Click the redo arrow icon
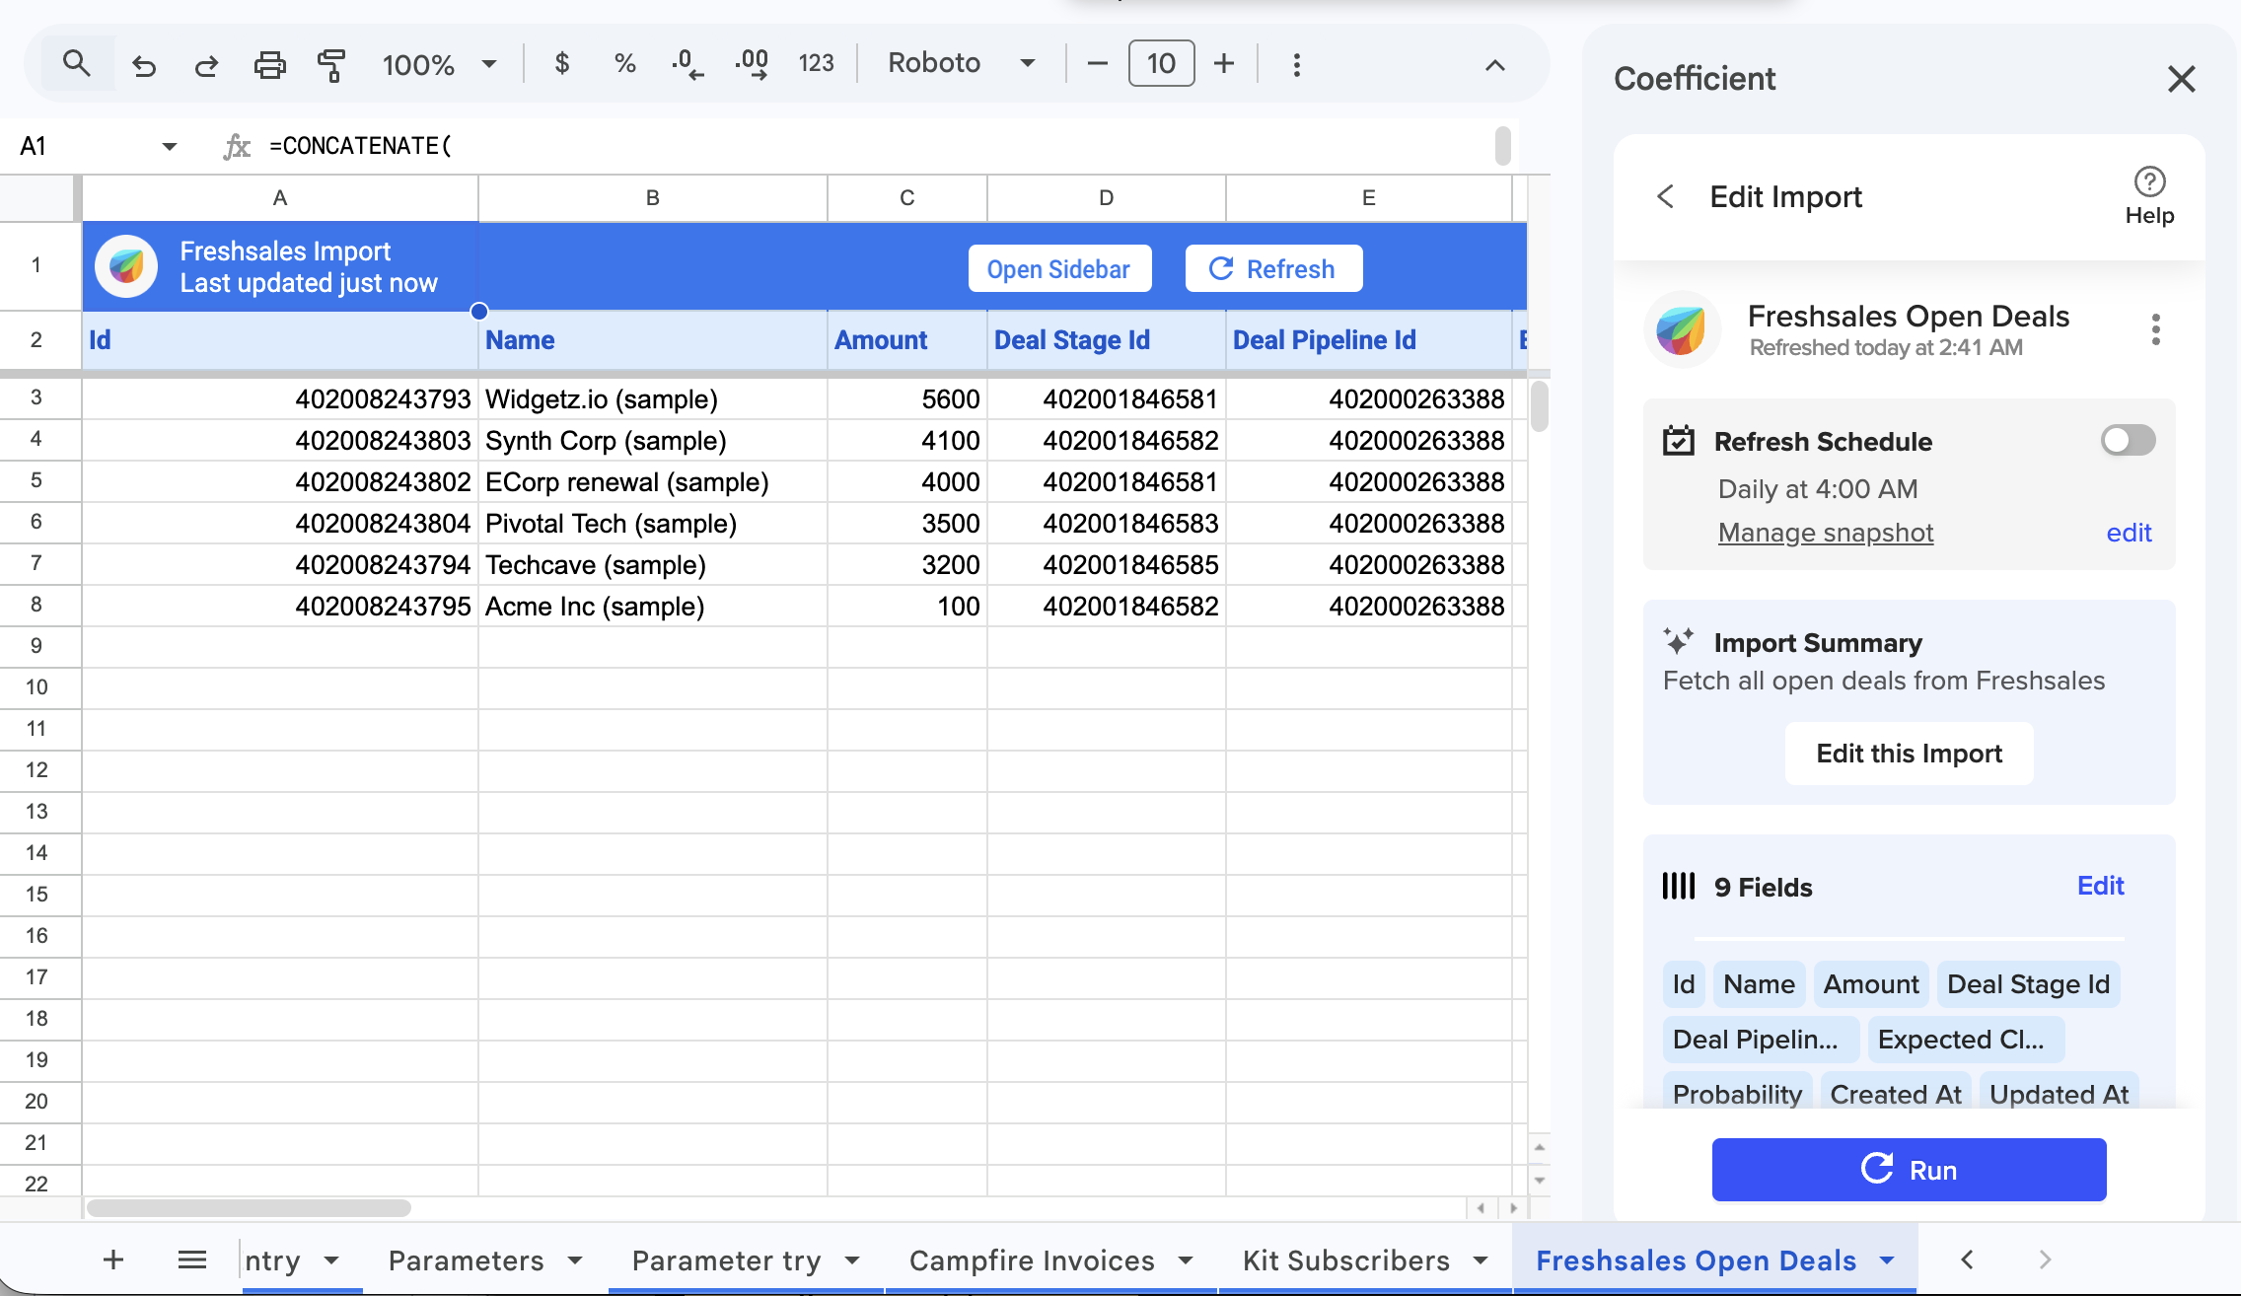 [206, 65]
